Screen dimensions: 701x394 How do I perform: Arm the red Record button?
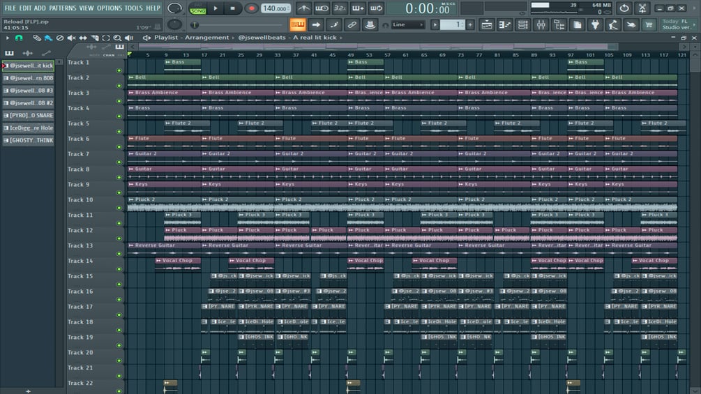point(251,8)
